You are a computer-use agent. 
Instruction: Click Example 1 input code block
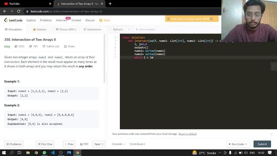[52, 93]
